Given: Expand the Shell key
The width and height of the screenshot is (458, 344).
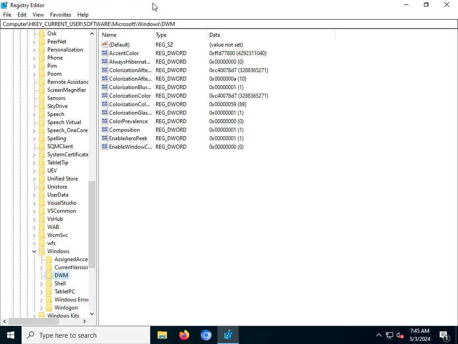Looking at the screenshot, I should (x=41, y=284).
